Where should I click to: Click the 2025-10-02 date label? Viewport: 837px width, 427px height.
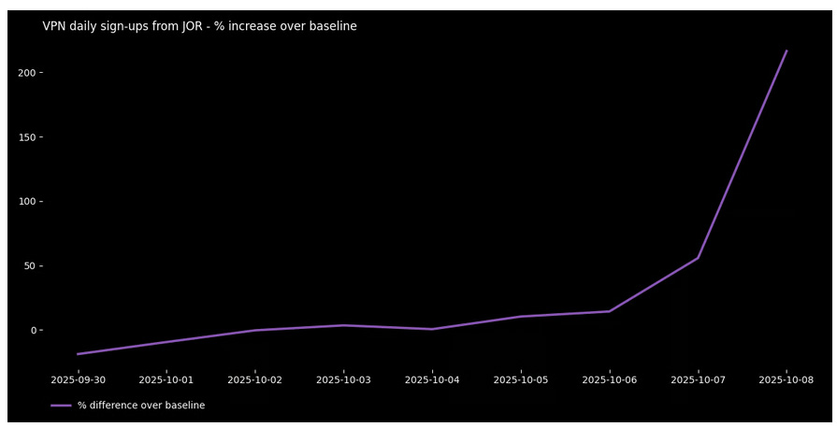tap(254, 380)
